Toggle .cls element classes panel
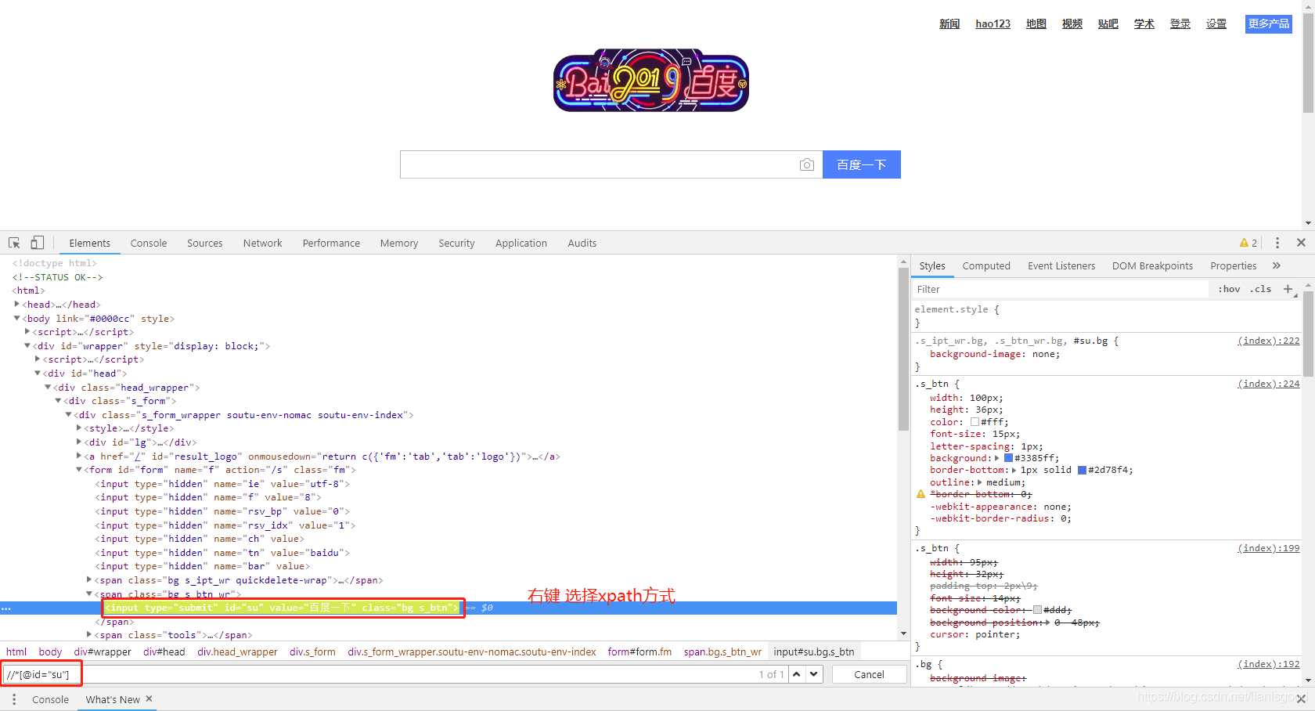Viewport: 1315px width, 711px height. pos(1260,289)
